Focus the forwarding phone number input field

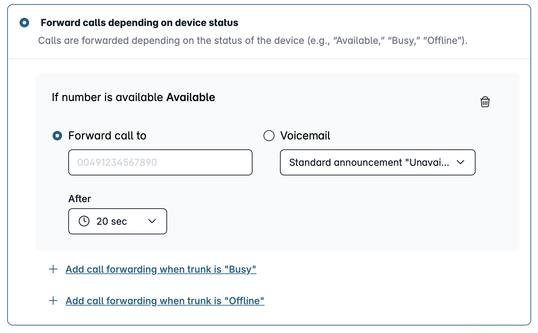(160, 162)
